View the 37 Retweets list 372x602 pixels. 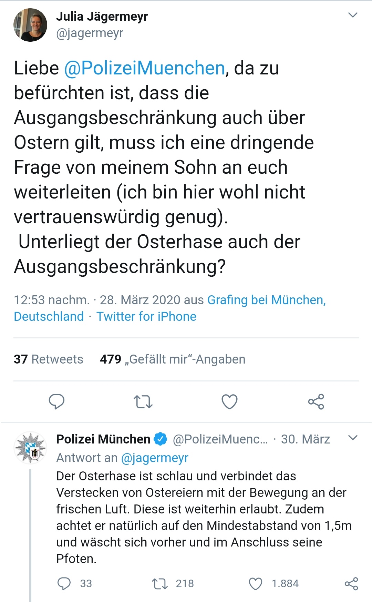pyautogui.click(x=48, y=359)
